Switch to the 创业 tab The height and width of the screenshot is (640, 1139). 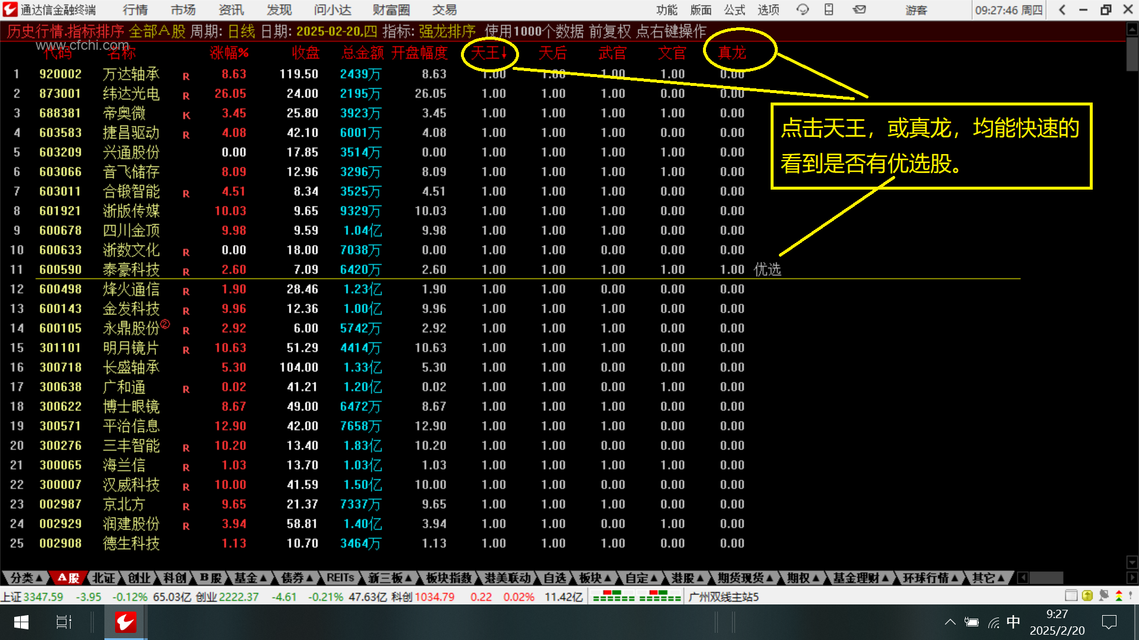[139, 578]
